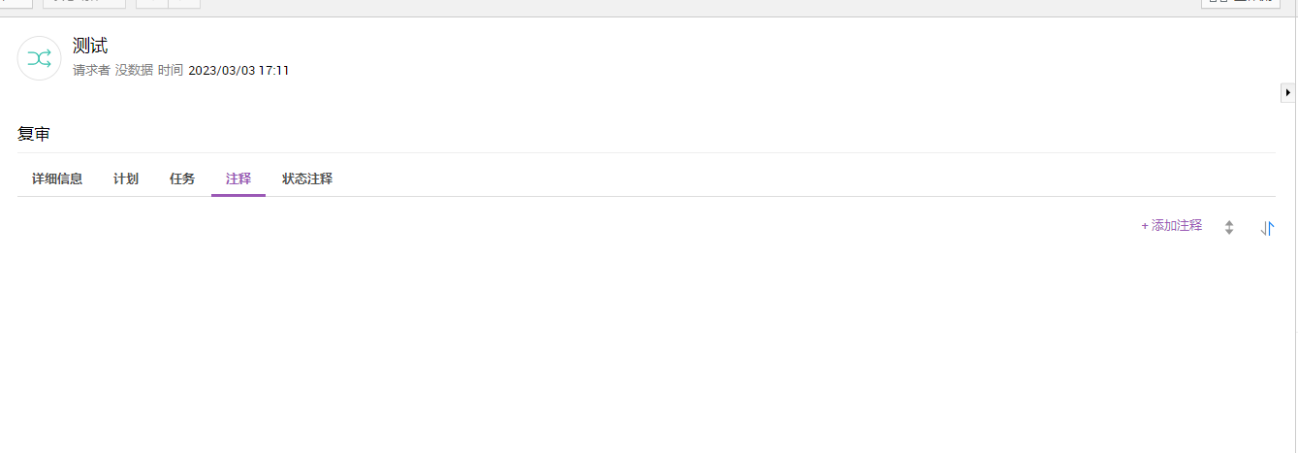The image size is (1298, 453).
Task: Reverse note sort order with the blue arrows icon
Action: point(1267,228)
